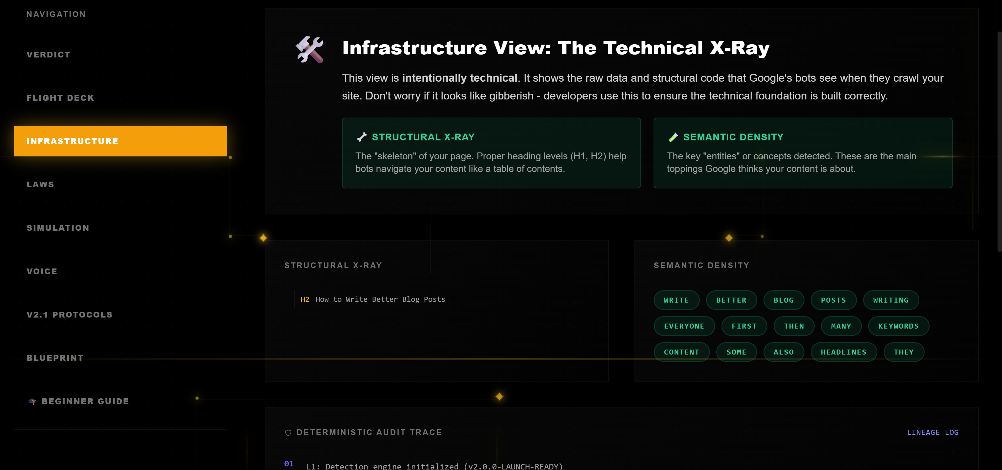The height and width of the screenshot is (470, 1002).
Task: Open the Simulation nav entry
Action: [x=58, y=228]
